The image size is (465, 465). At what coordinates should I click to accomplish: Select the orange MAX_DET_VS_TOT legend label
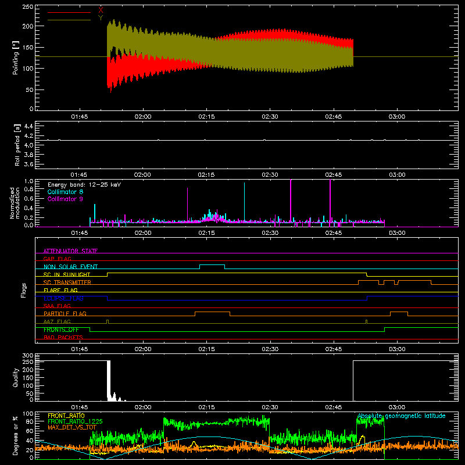click(x=72, y=427)
